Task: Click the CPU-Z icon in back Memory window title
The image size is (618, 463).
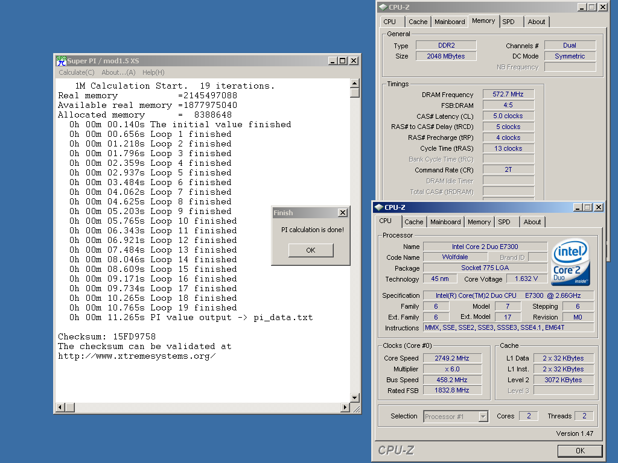Action: 383,7
